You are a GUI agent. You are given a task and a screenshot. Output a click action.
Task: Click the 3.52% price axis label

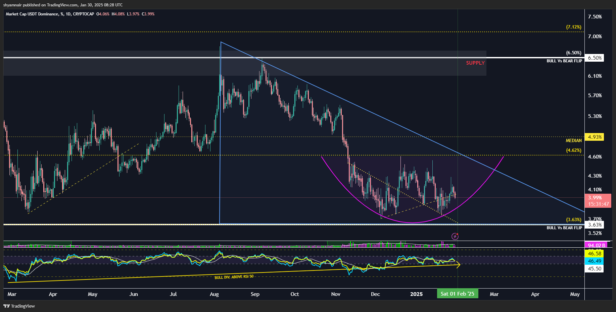pos(595,233)
